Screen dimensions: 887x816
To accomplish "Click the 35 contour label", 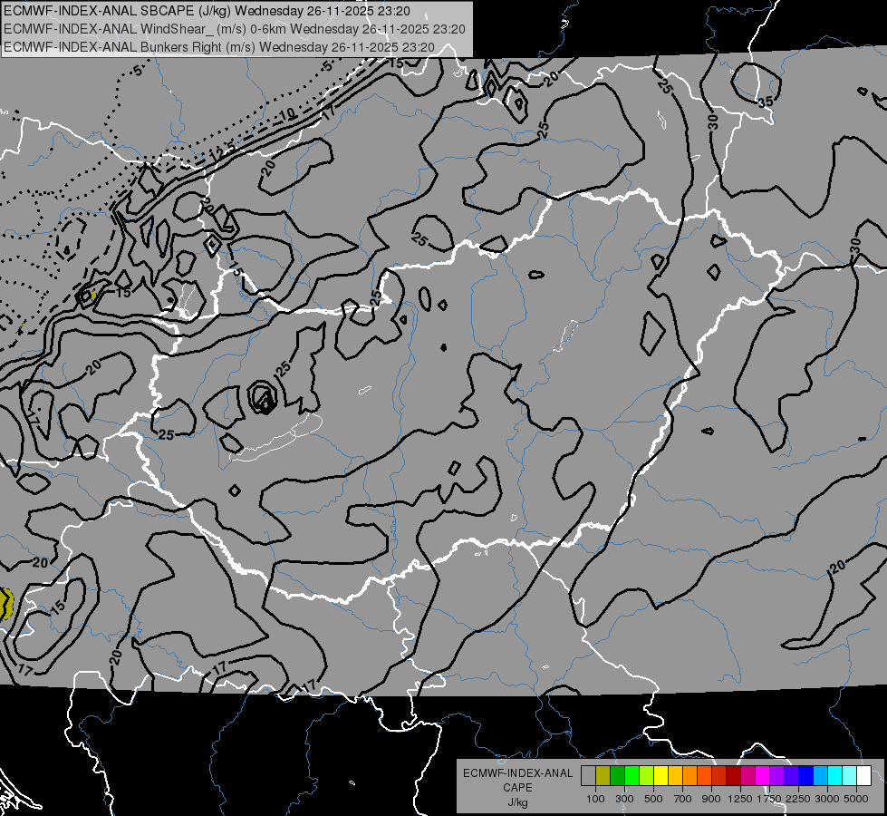I will pos(766,102).
